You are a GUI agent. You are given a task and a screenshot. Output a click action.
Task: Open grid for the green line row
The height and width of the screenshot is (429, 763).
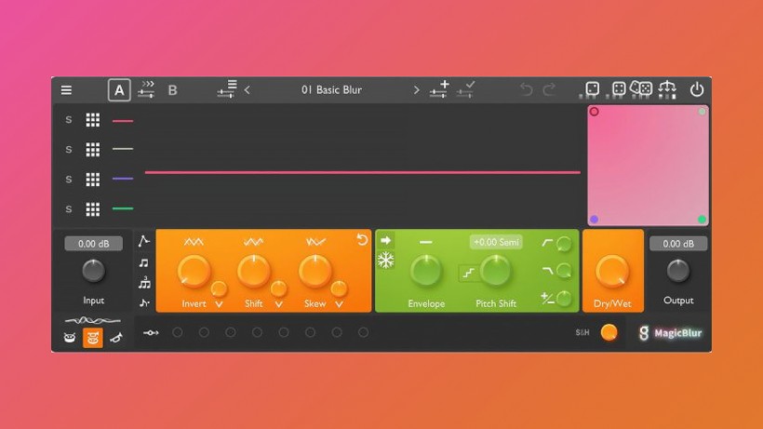coord(93,209)
